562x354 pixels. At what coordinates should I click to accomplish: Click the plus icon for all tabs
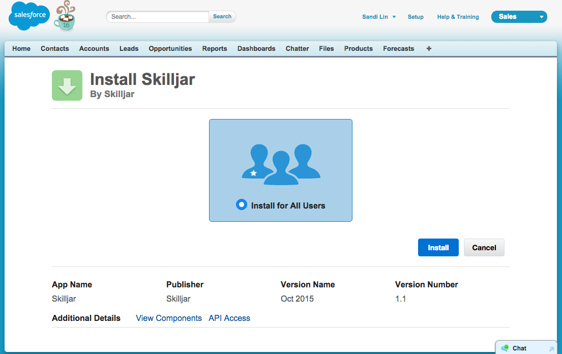(x=429, y=49)
